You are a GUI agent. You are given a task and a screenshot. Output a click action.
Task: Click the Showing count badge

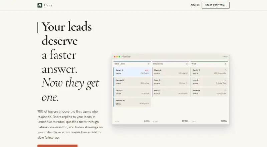pos(187,64)
